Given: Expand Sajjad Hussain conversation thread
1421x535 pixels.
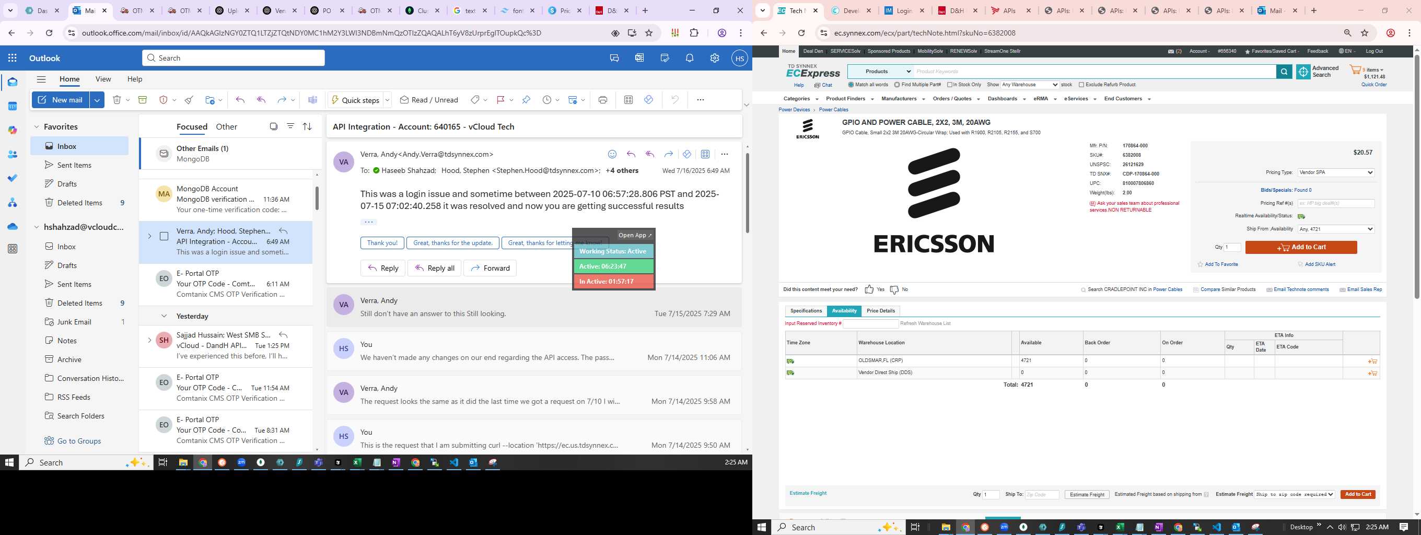Looking at the screenshot, I should (x=149, y=340).
